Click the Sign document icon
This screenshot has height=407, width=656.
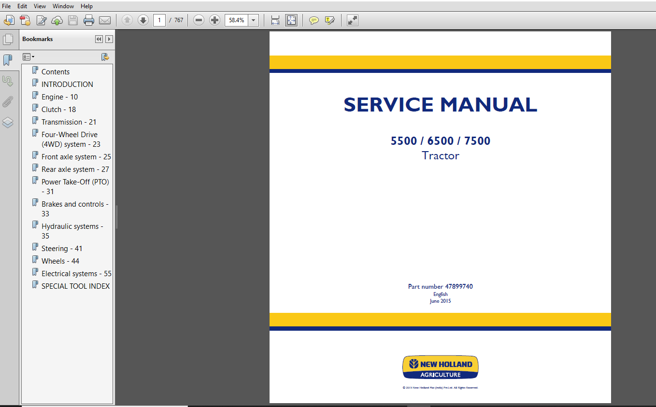[42, 20]
